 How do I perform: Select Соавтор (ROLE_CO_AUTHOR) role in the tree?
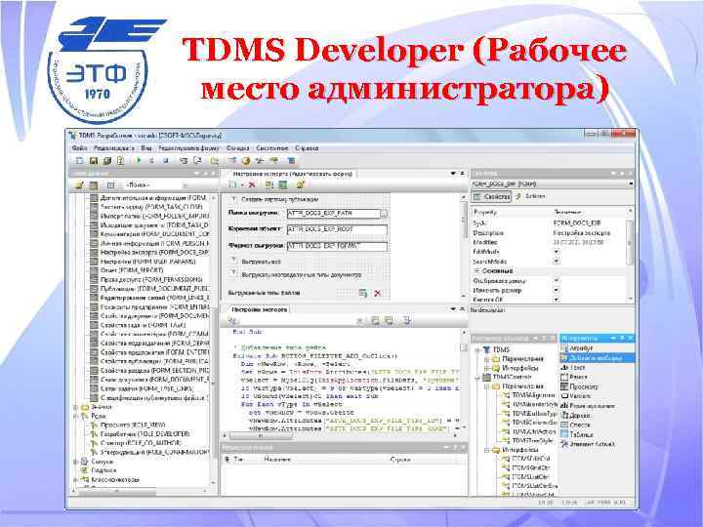tap(141, 443)
